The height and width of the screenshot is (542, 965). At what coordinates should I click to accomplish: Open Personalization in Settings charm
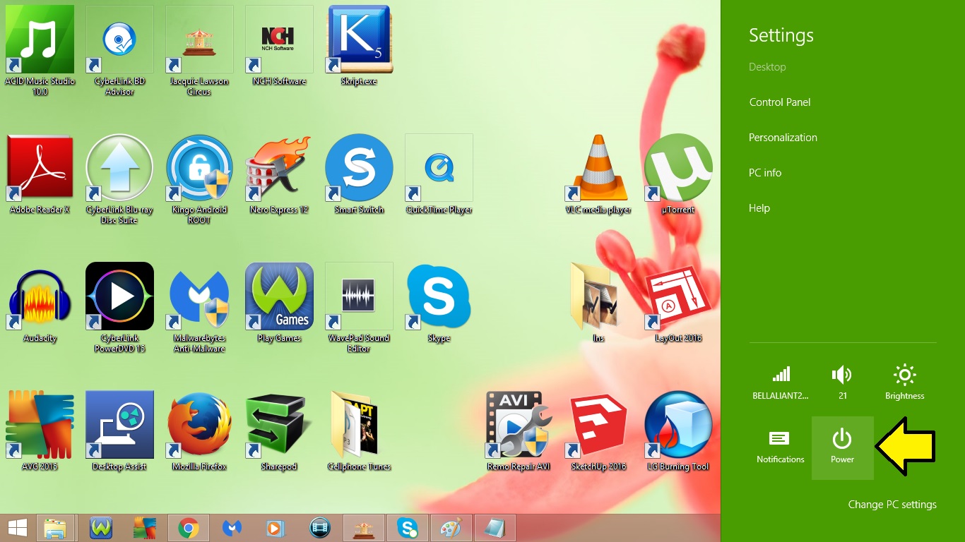click(x=783, y=138)
